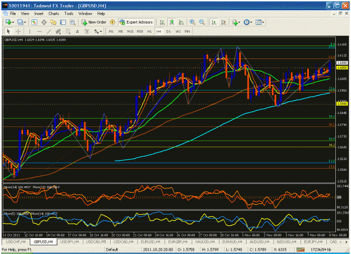Toggle the Navigator window icon
The width and height of the screenshot is (351, 254).
click(53, 22)
